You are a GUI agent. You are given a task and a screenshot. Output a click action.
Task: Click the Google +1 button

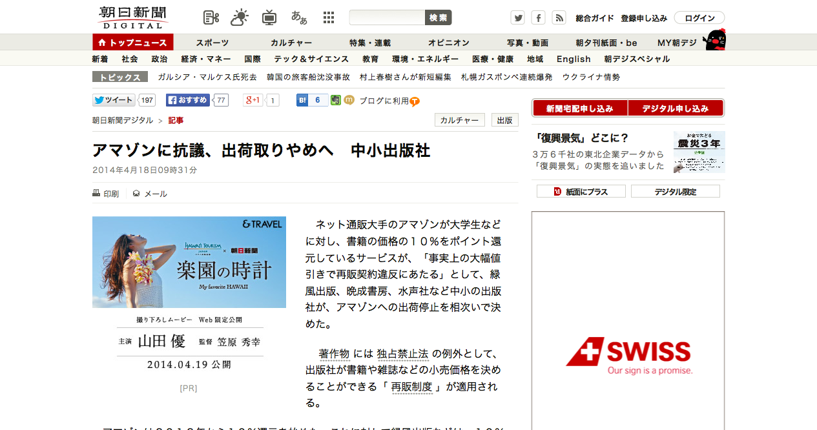click(x=253, y=100)
